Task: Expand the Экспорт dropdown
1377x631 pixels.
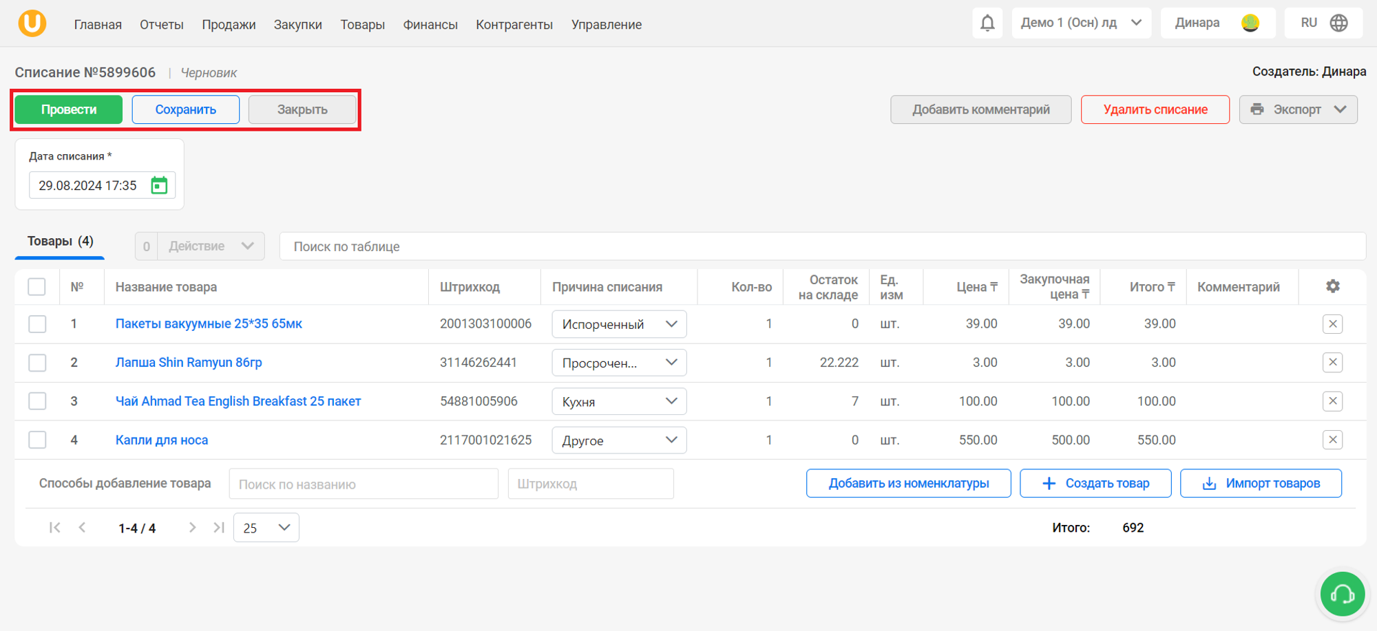Action: [x=1298, y=109]
